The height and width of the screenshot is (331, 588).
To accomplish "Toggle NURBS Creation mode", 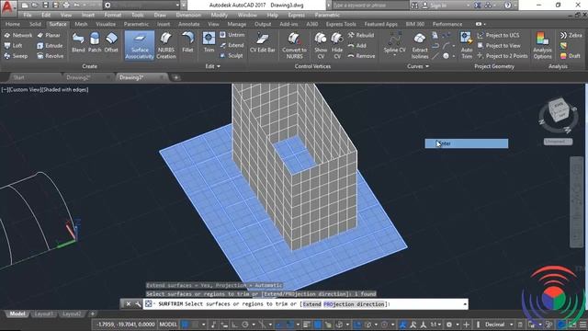I will 166,45.
